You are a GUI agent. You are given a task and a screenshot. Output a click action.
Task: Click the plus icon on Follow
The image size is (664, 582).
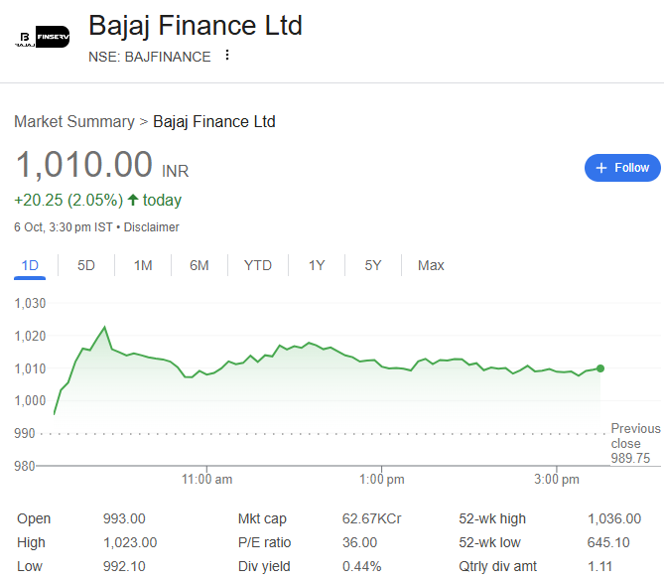(x=600, y=168)
